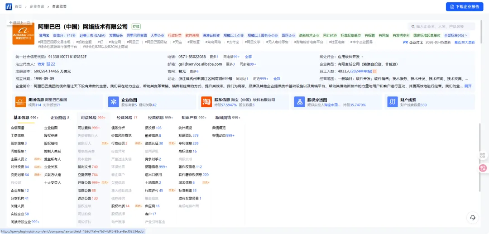Image resolution: width=489 pixels, height=234 pixels.
Task: Expand company intro with 展开
Action: click(x=468, y=86)
